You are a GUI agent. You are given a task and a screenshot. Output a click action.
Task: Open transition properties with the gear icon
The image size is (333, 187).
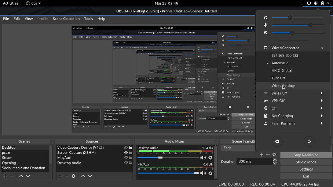click(274, 155)
